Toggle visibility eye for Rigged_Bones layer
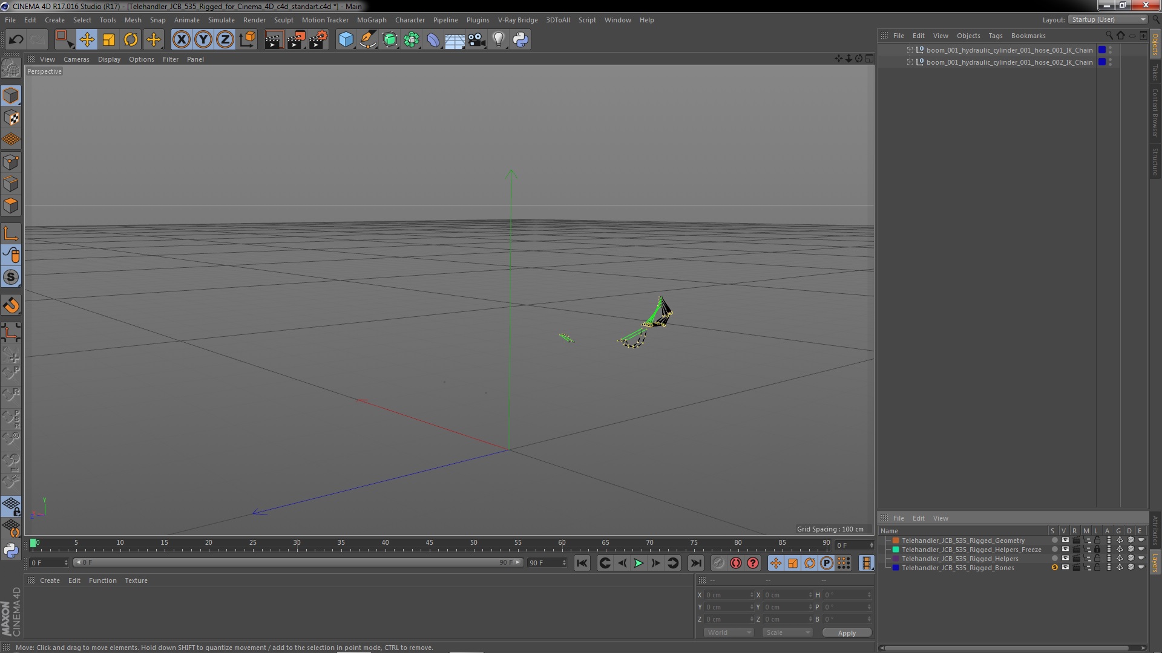Image resolution: width=1162 pixels, height=653 pixels. [x=1065, y=568]
